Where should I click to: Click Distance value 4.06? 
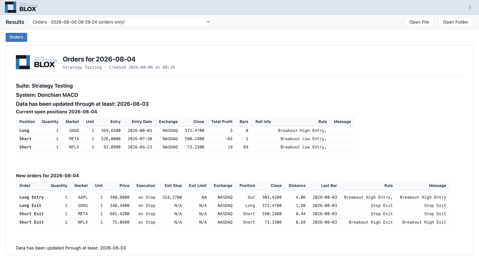click(x=301, y=198)
